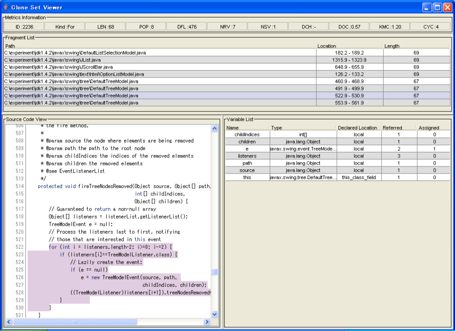Click the Declared Location column header

(x=358, y=127)
